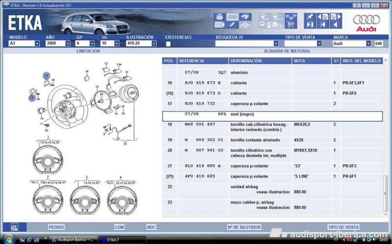The height and width of the screenshot is (244, 392).
Task: Click the show desktop quick launch icon
Action: (36, 240)
